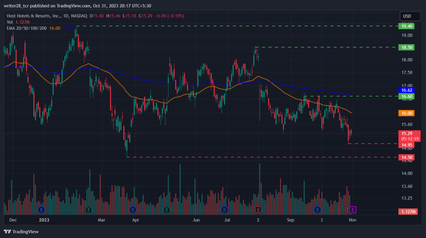This screenshot has height=238, width=426.
Task: Click the L15.18 low value
Action: coord(130,16)
